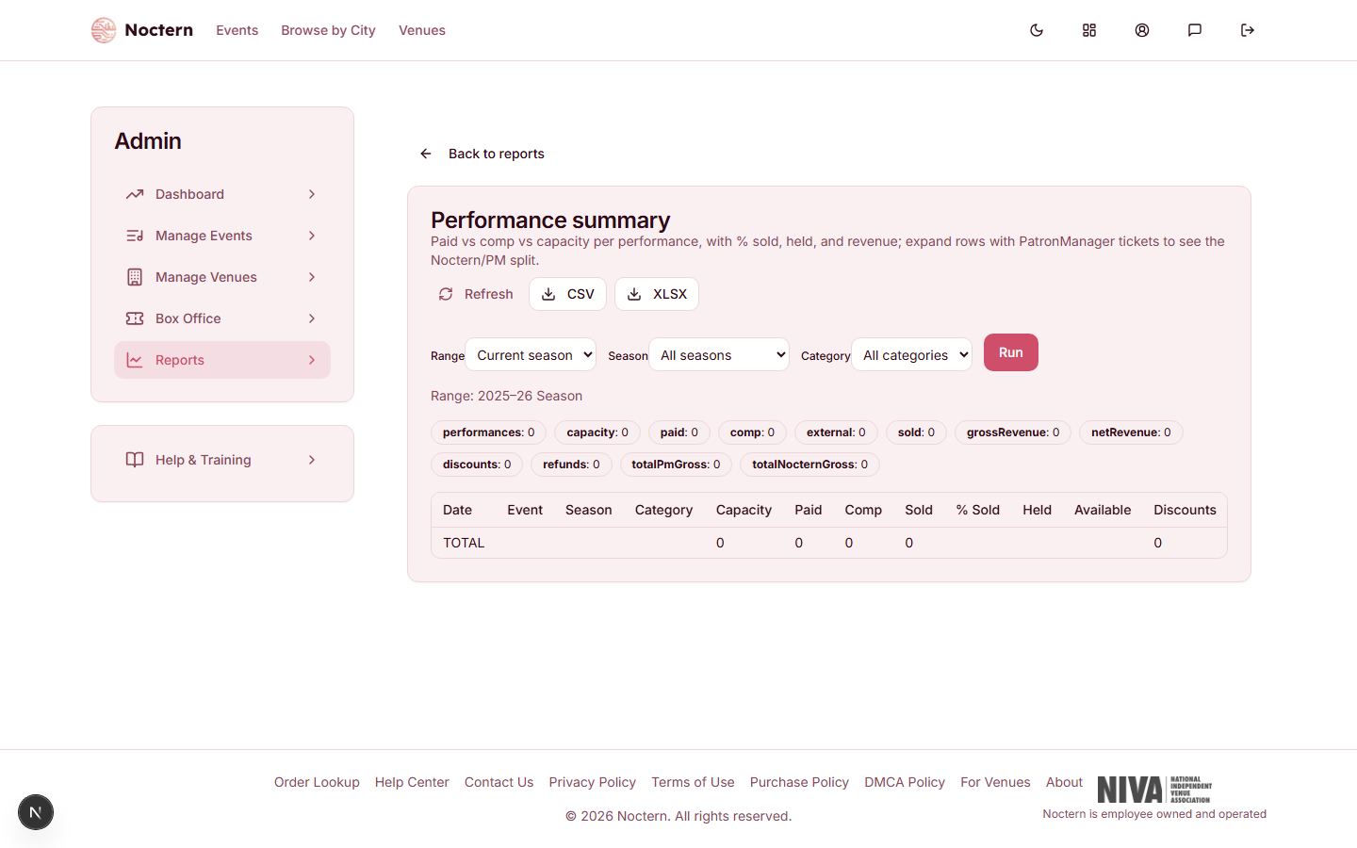Image resolution: width=1357 pixels, height=848 pixels.
Task: Click the TOTAL row label
Action: coord(464,543)
